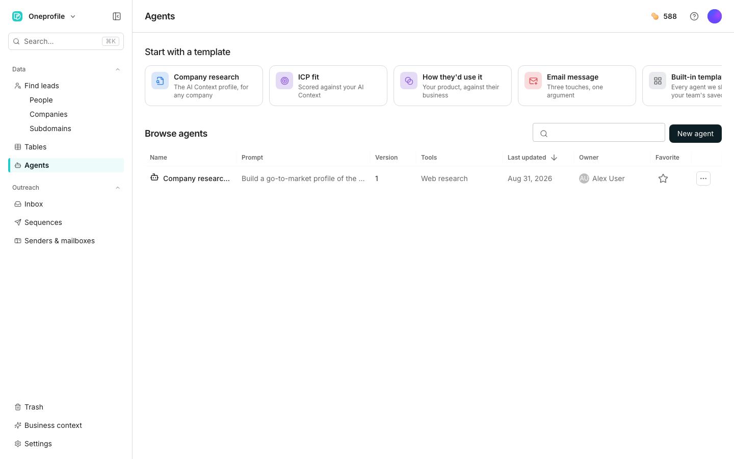Click the Sequences paper plane icon
The height and width of the screenshot is (459, 734).
tap(18, 222)
